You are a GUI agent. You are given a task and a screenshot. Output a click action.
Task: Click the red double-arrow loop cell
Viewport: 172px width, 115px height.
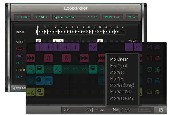tap(84, 58)
